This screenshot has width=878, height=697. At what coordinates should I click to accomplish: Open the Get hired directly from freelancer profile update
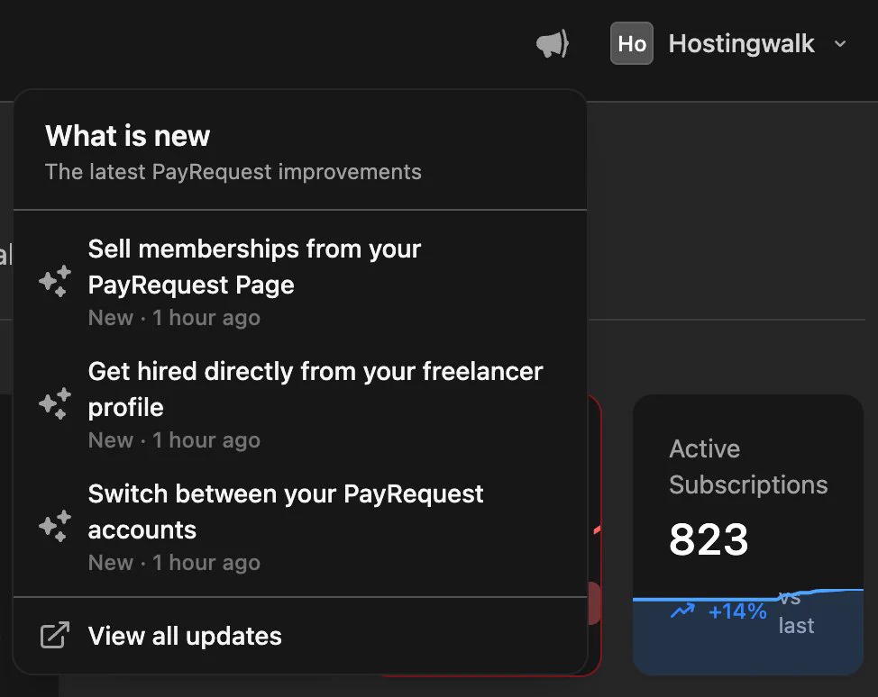(x=300, y=404)
